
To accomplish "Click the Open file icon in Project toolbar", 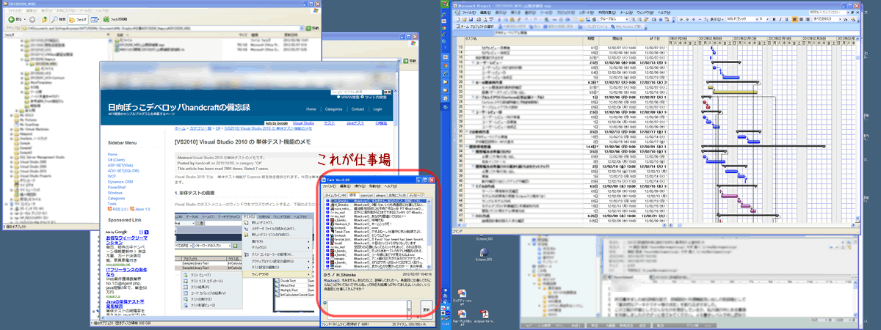I will [x=464, y=19].
